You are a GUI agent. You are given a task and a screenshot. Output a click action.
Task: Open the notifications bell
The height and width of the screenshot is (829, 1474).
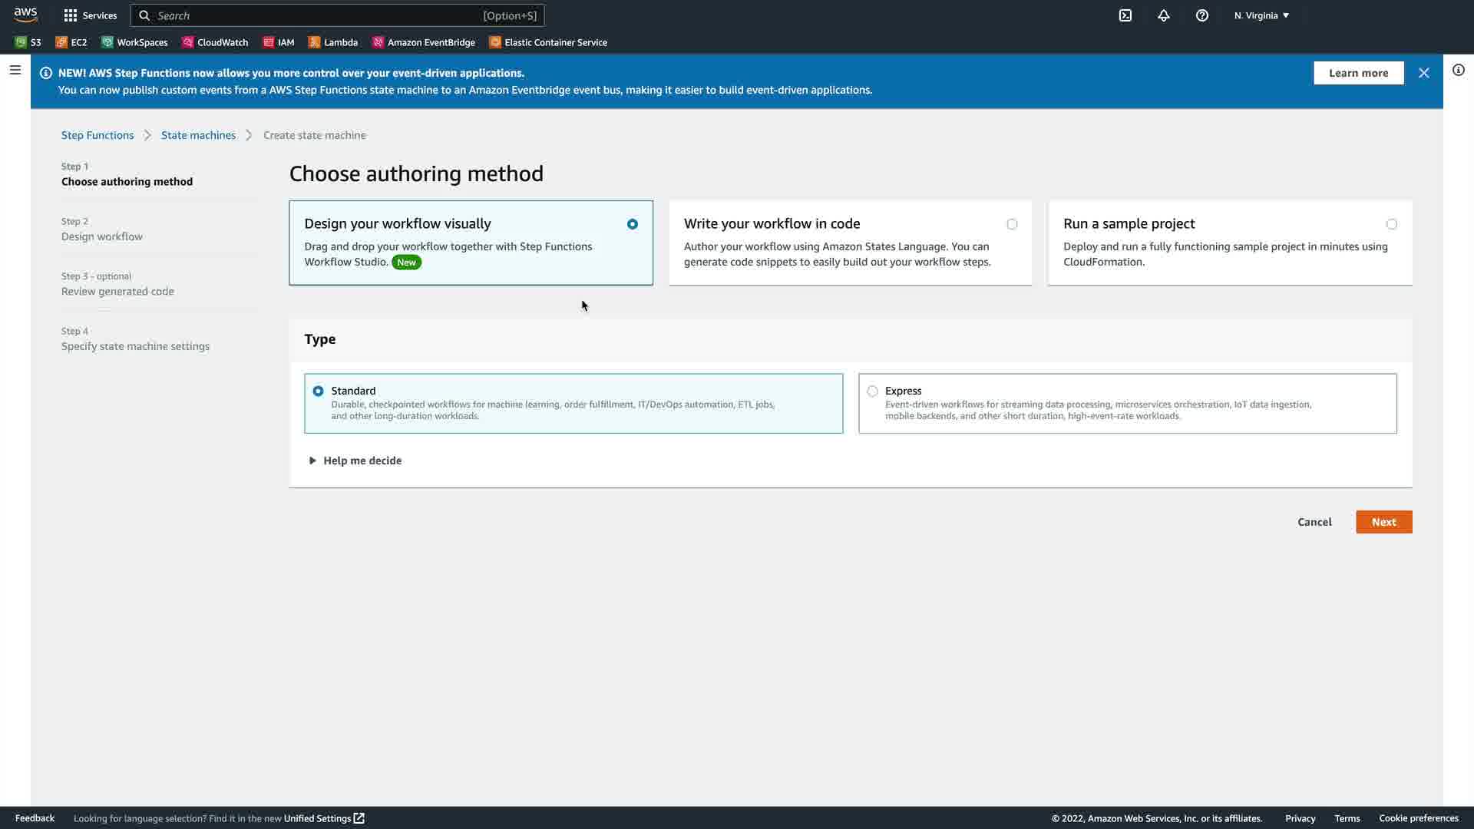tap(1164, 15)
